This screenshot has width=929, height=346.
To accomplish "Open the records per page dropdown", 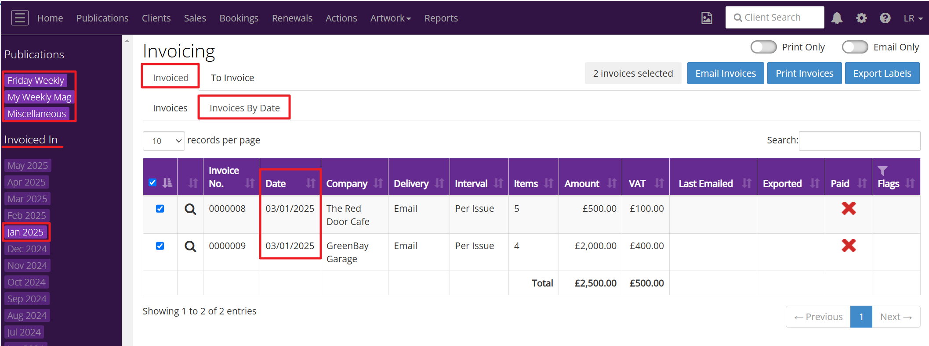I will pos(163,141).
